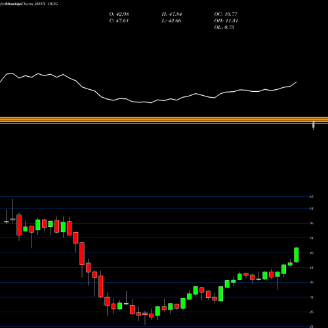Image resolution: width=328 pixels, height=328 pixels.
Task: Click the 41 price axis label
Action: pyautogui.click(x=312, y=268)
